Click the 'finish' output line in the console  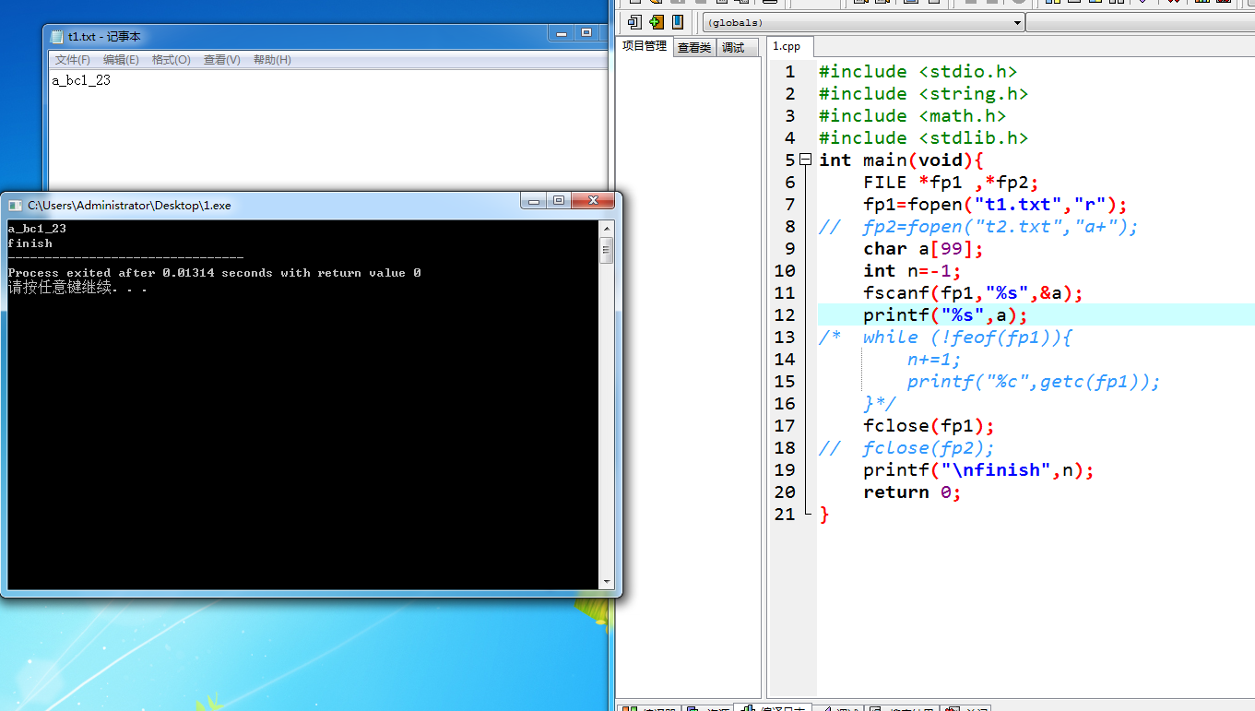[30, 243]
